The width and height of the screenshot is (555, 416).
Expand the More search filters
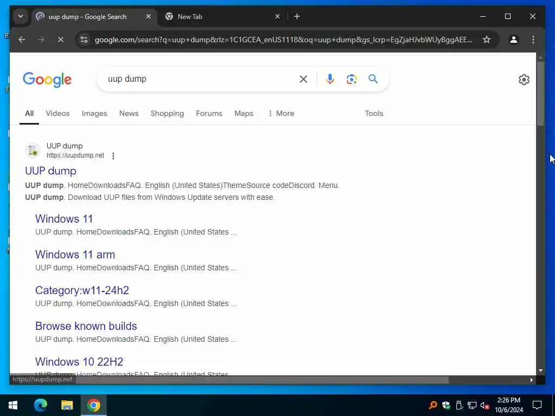281,114
